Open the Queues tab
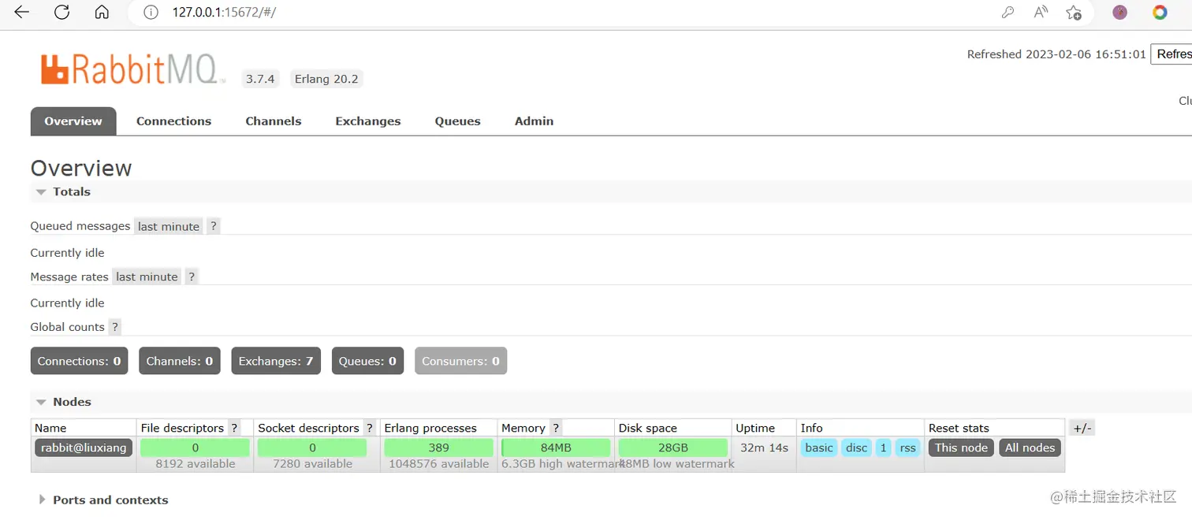 point(458,121)
